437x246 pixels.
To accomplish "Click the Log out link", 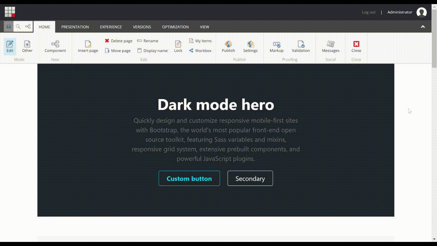I will (369, 12).
